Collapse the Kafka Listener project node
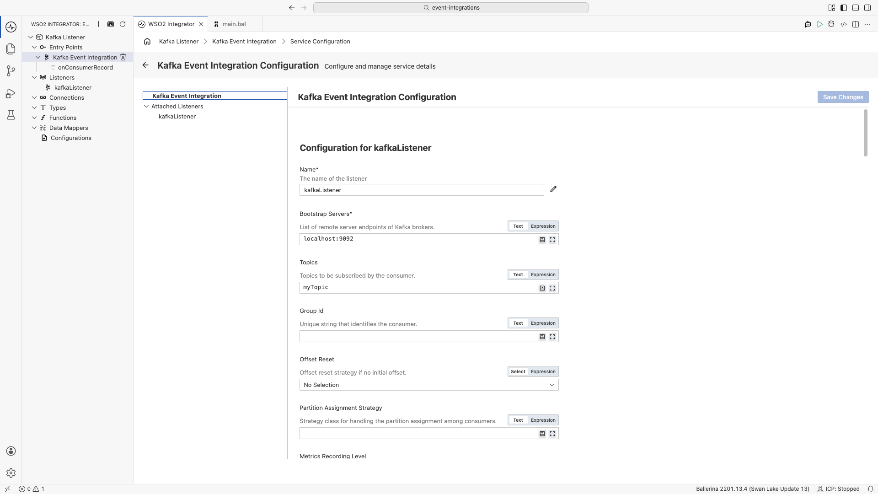 coord(31,37)
